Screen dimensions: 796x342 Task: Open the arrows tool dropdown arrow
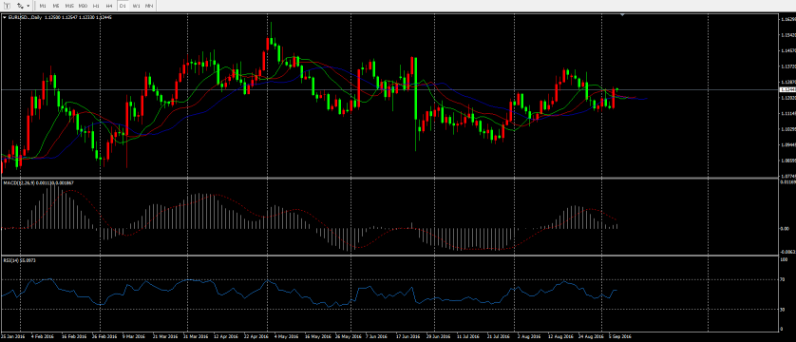click(x=28, y=6)
